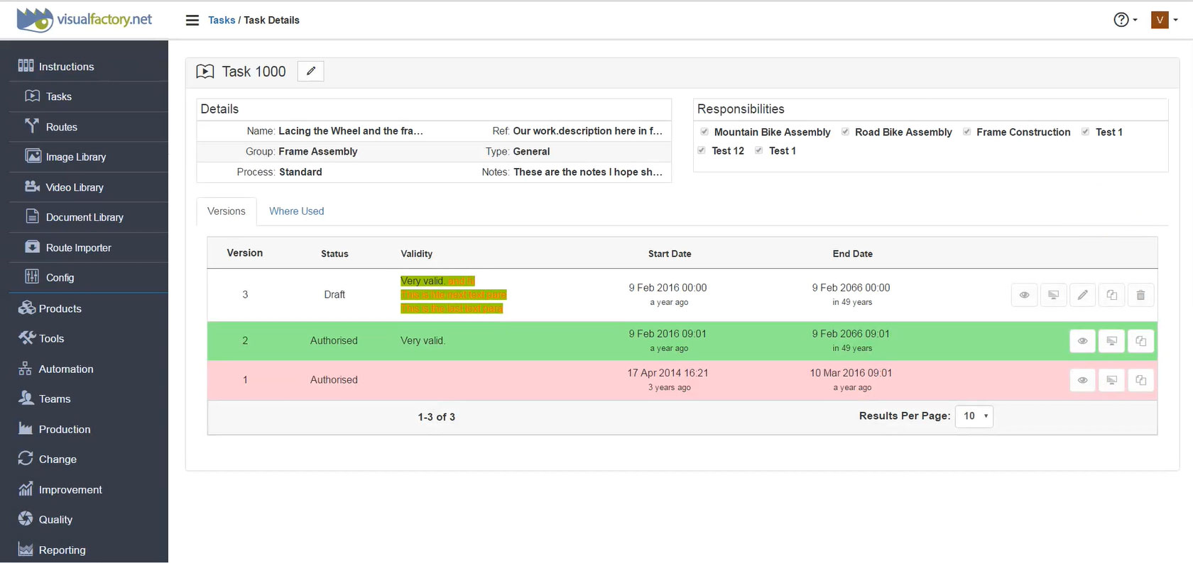Open the help question mark dropdown
Image resolution: width=1193 pixels, height=563 pixels.
coord(1125,20)
